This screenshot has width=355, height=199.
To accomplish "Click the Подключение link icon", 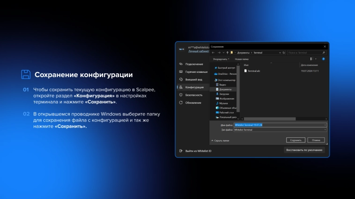I will [181, 64].
